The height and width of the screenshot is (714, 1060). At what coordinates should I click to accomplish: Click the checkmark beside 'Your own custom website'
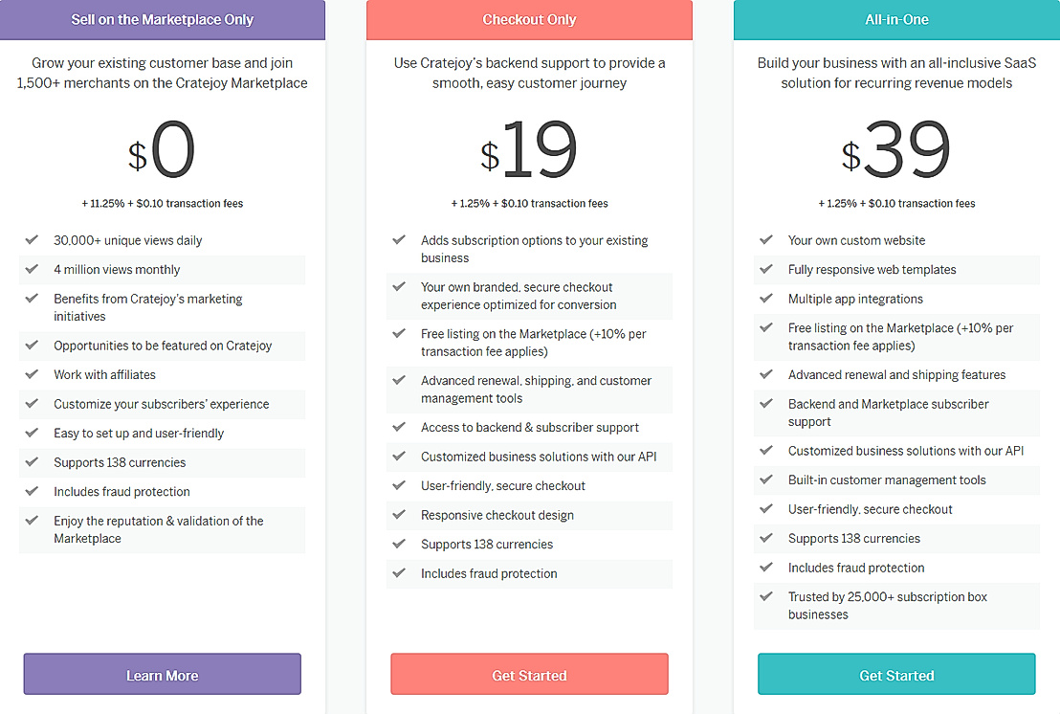[x=766, y=240]
